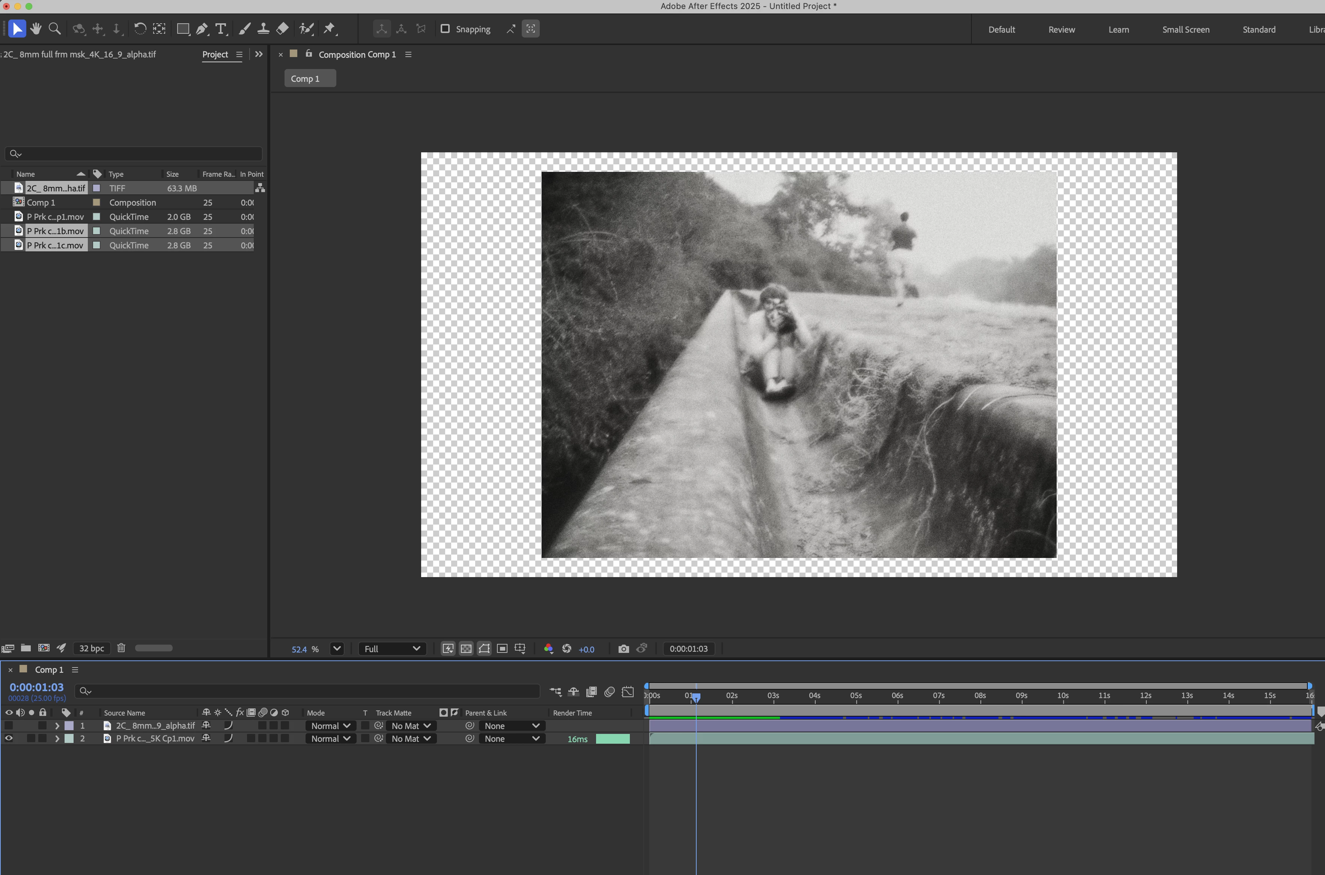Expand layer 1 properties
Image resolution: width=1325 pixels, height=875 pixels.
pos(57,725)
